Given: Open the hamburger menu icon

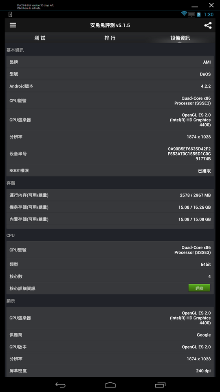Looking at the screenshot, I should tap(13, 25).
